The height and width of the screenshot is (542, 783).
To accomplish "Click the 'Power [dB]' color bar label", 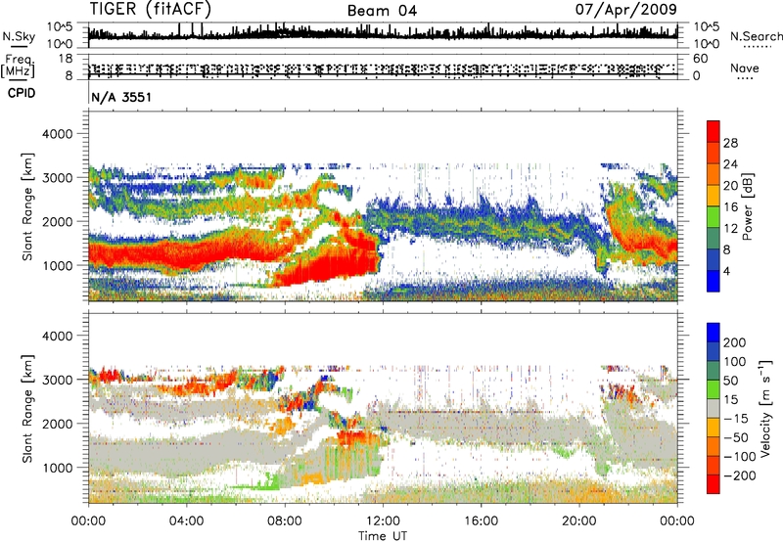I will [x=748, y=206].
